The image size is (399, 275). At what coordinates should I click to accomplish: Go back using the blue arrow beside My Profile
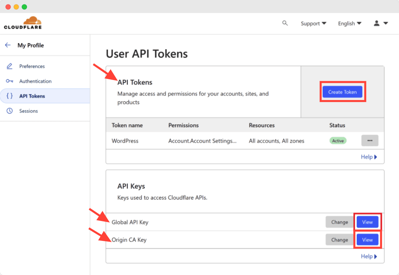pyautogui.click(x=7, y=45)
